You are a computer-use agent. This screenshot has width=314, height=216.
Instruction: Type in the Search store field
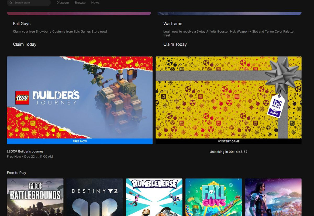click(30, 3)
